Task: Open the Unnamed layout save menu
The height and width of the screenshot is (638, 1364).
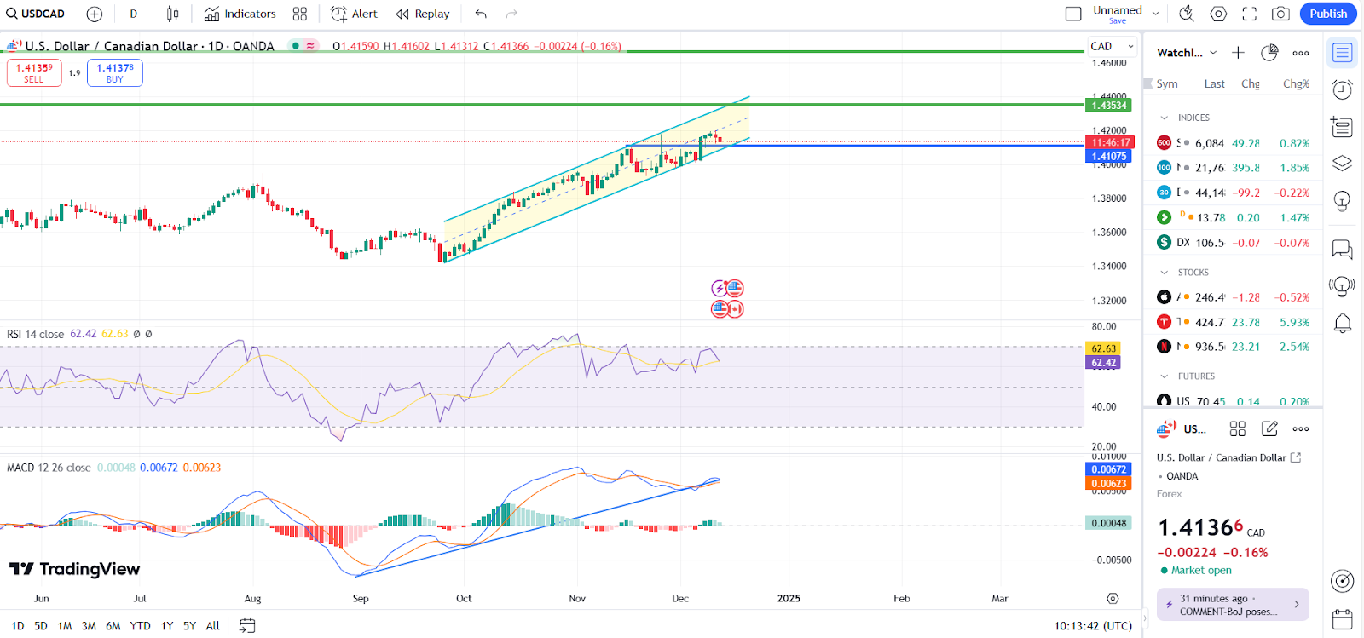Action: tap(1156, 14)
